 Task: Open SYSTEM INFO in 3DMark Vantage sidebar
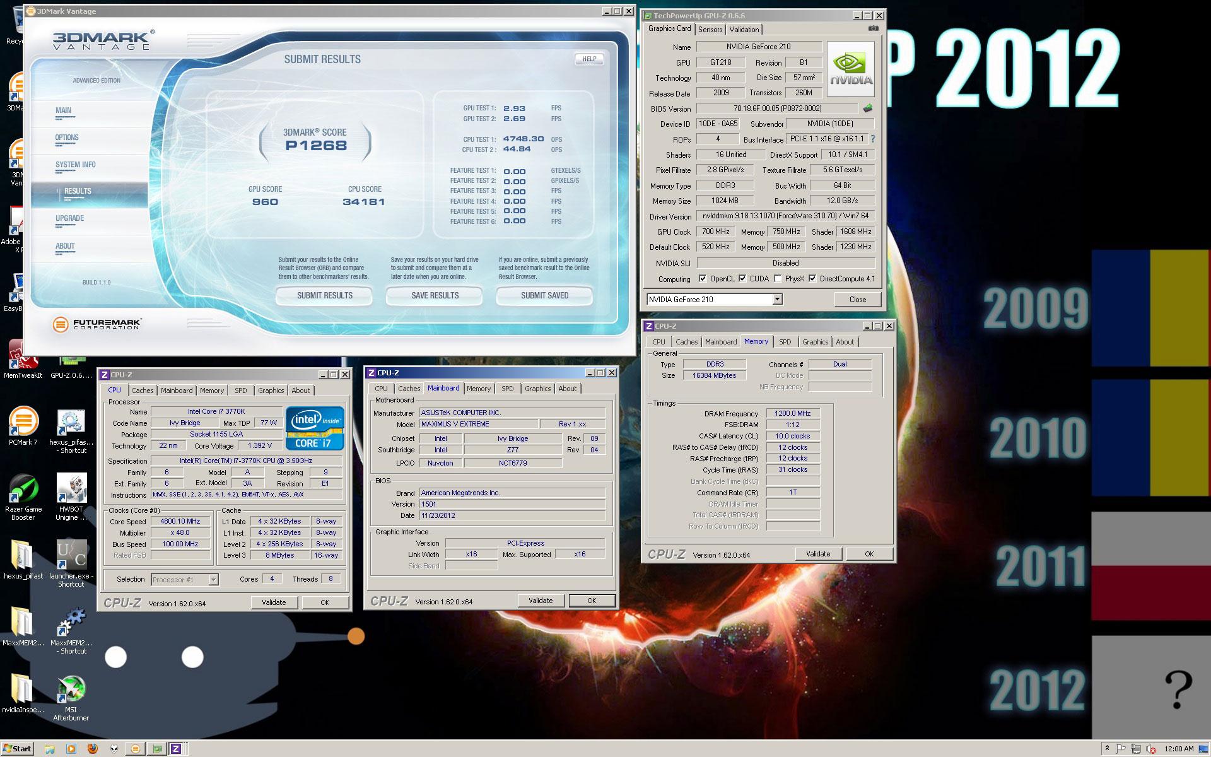point(75,165)
